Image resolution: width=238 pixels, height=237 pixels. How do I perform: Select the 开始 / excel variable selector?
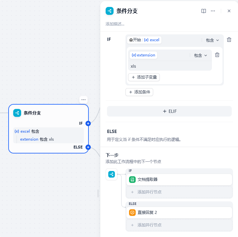[x=144, y=40]
